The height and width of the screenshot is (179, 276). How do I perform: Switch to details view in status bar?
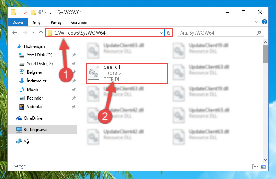[x=255, y=166]
